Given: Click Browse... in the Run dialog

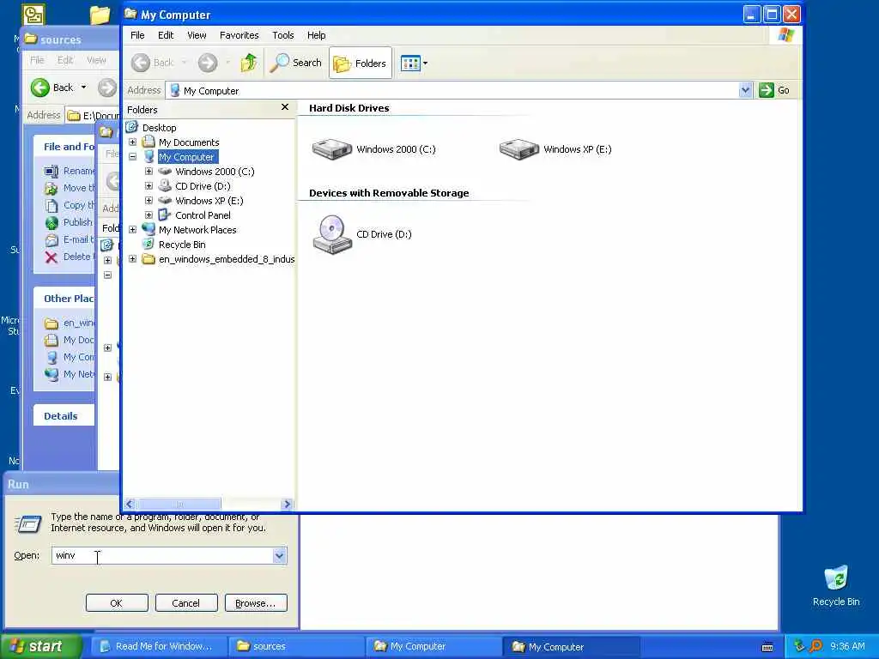Looking at the screenshot, I should (256, 603).
